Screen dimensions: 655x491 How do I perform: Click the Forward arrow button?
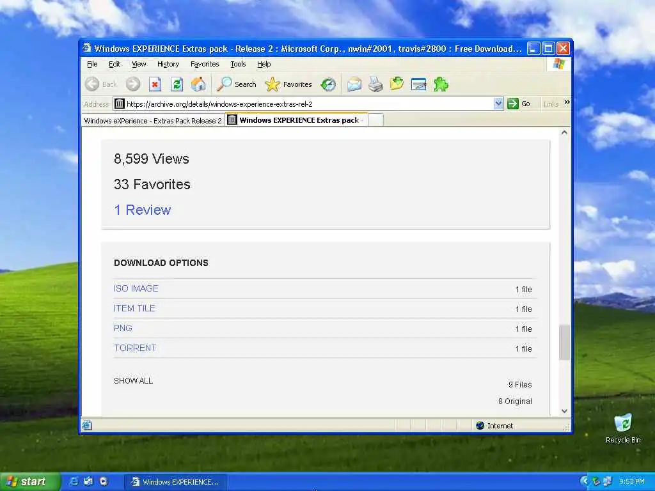point(133,84)
